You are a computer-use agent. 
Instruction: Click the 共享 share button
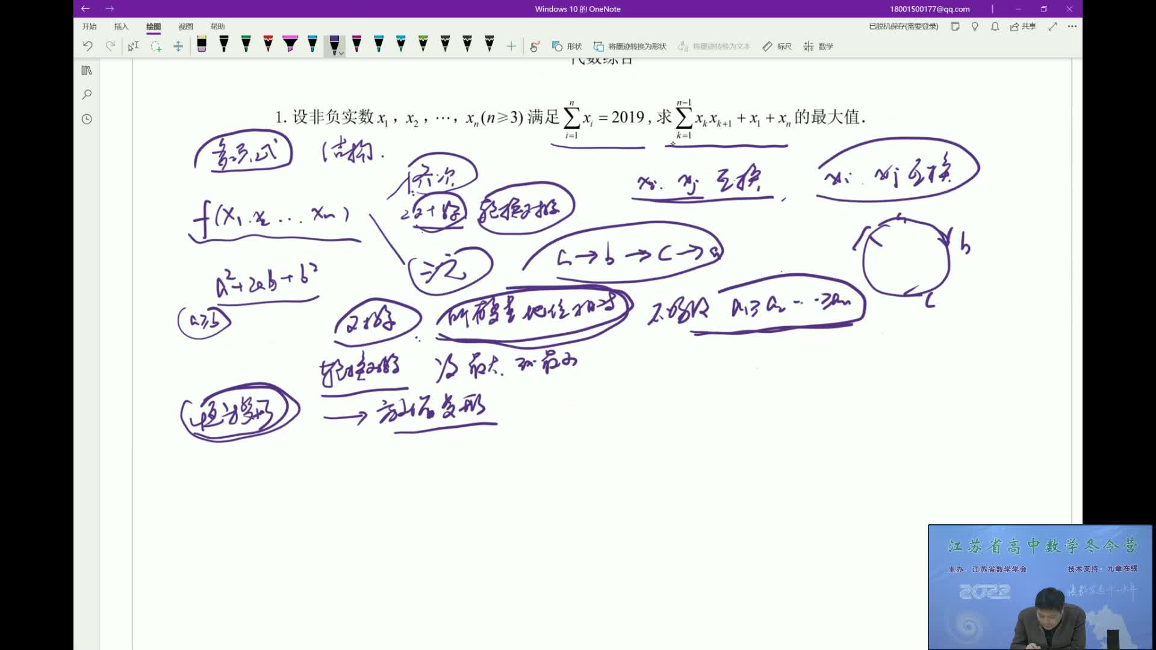coord(1023,26)
